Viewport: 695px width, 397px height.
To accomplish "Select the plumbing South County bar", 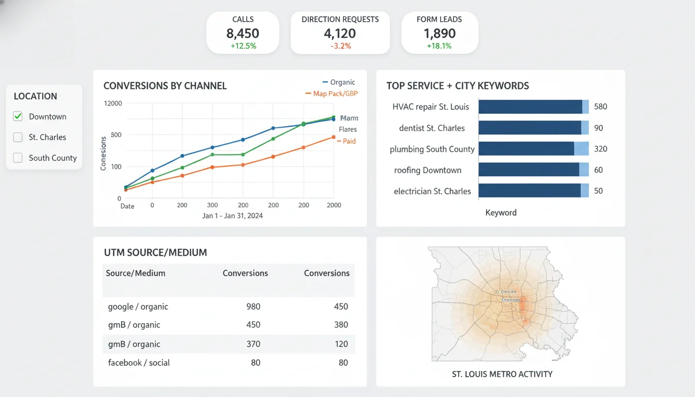I will [x=534, y=149].
